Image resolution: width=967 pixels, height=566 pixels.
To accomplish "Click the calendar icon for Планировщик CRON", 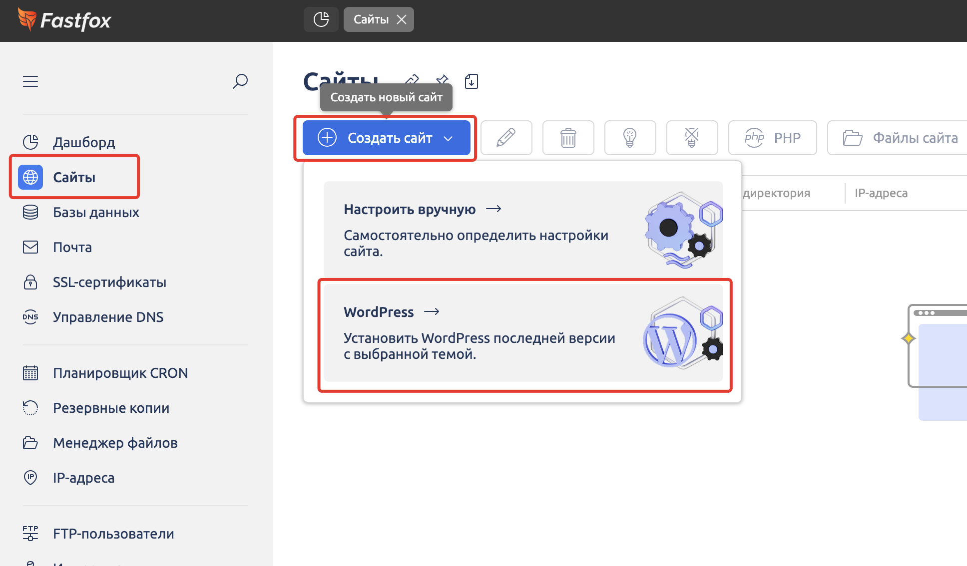I will (x=30, y=373).
